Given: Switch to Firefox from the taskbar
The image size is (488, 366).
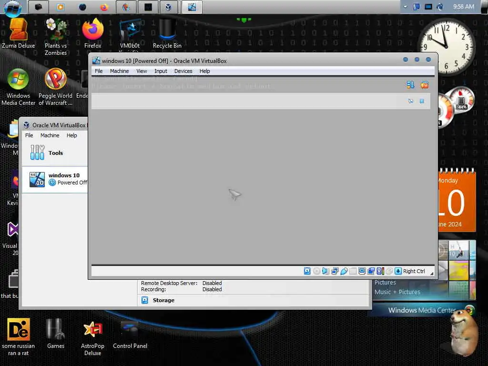Looking at the screenshot, I should pyautogui.click(x=104, y=7).
